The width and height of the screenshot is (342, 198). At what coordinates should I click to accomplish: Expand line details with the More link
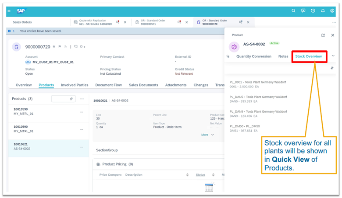tap(207, 135)
